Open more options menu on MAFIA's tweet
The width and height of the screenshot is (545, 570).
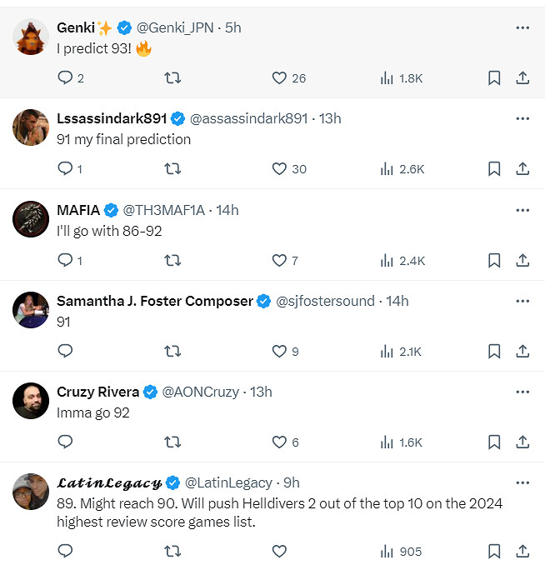522,210
